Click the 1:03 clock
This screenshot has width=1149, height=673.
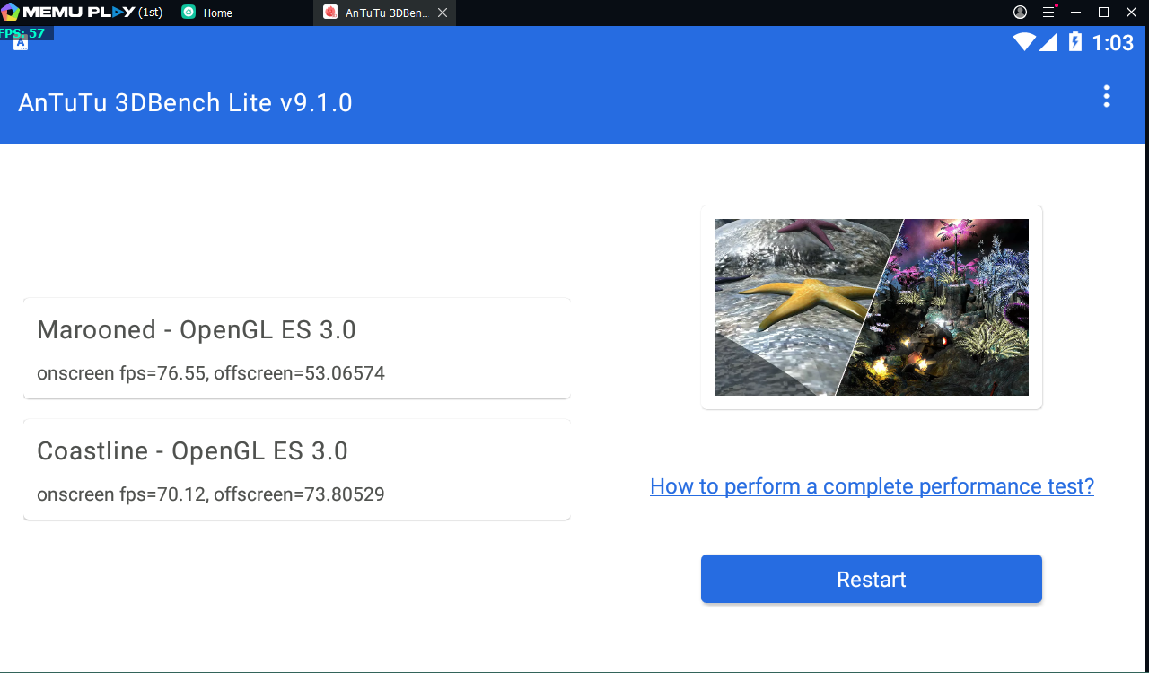coord(1113,42)
